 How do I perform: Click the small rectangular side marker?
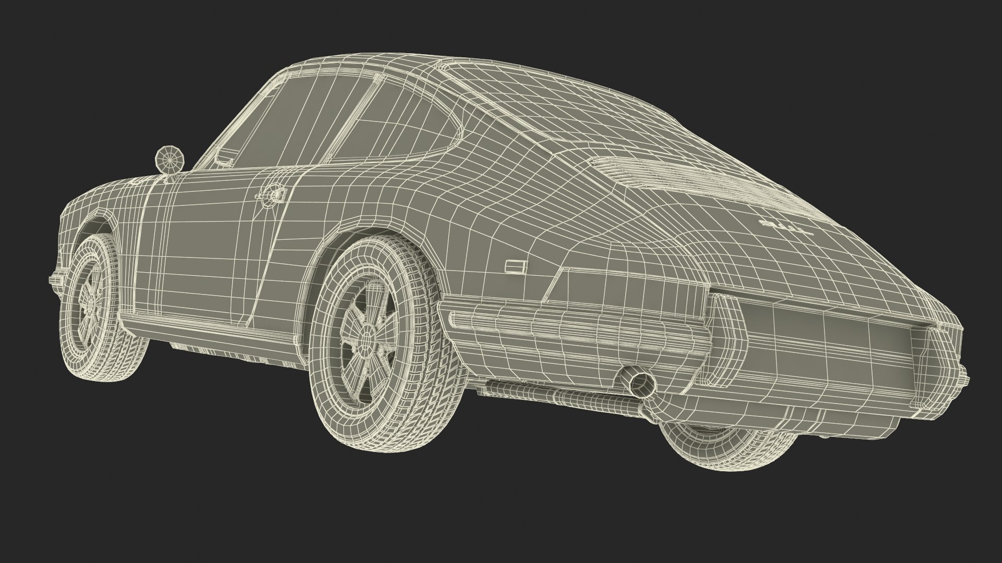point(516,266)
